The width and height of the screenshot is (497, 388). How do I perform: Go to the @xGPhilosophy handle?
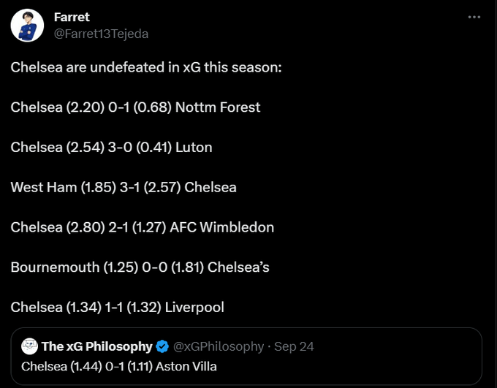click(219, 347)
